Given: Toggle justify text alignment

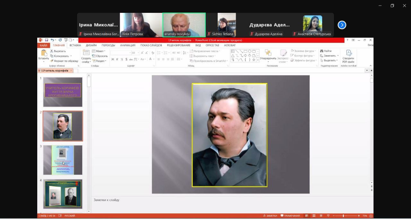Looking at the screenshot, I should point(172,59).
